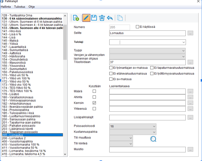Open the Tili kiinteä dropdown
The height and width of the screenshot is (161, 202).
131,144
